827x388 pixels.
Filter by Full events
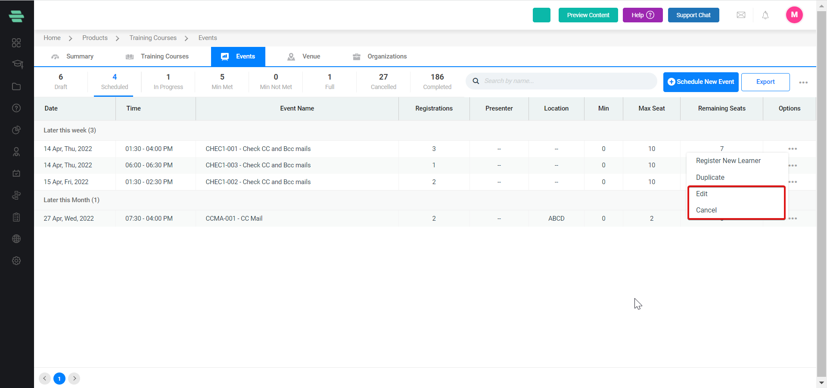pyautogui.click(x=330, y=82)
